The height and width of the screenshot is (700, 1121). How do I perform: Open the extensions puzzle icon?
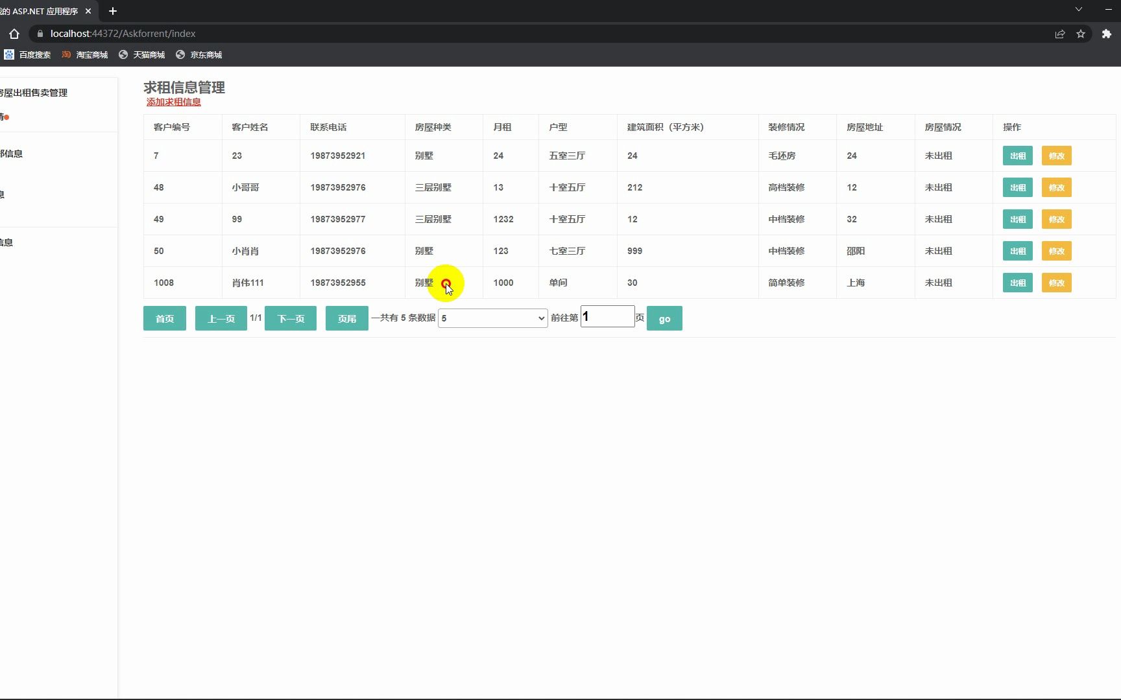click(x=1107, y=34)
